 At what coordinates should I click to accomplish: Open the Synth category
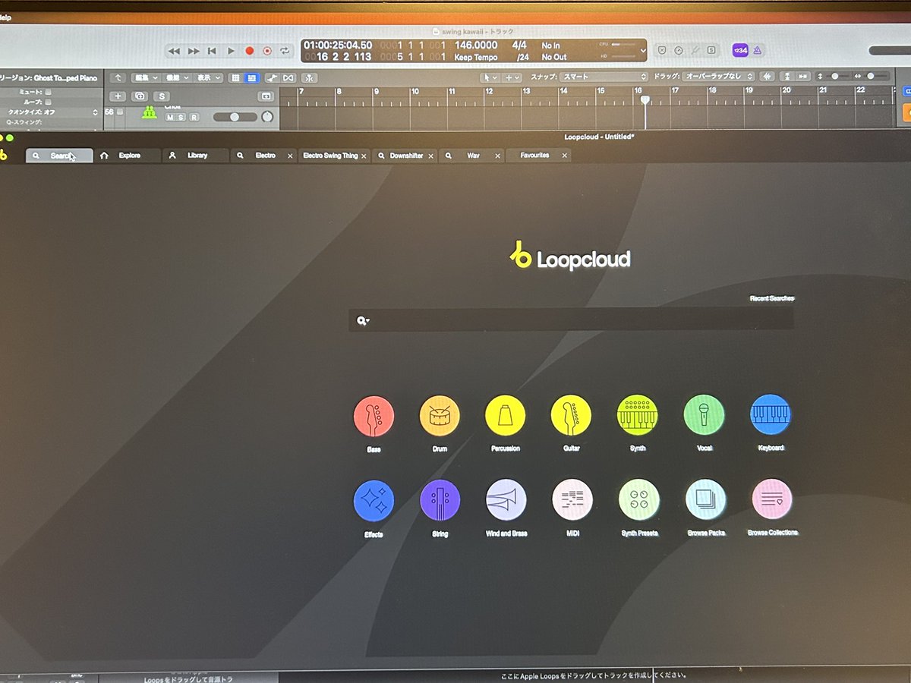(638, 415)
